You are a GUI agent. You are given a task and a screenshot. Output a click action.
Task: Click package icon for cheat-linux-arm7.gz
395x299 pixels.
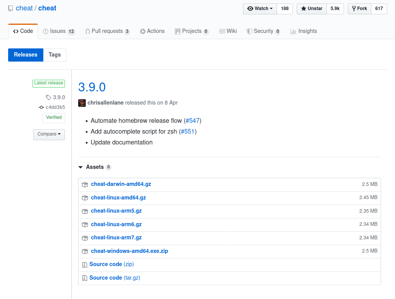pos(85,238)
